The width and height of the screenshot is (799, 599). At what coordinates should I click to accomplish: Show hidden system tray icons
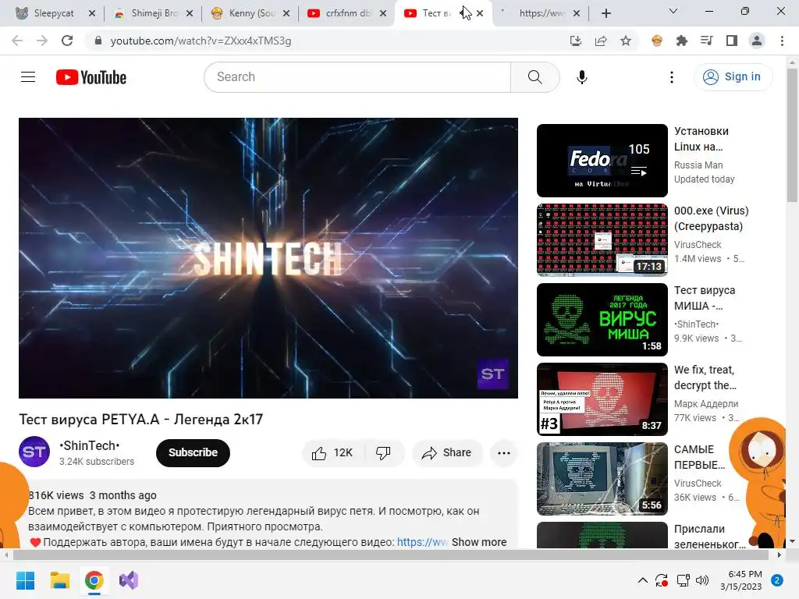tap(643, 580)
